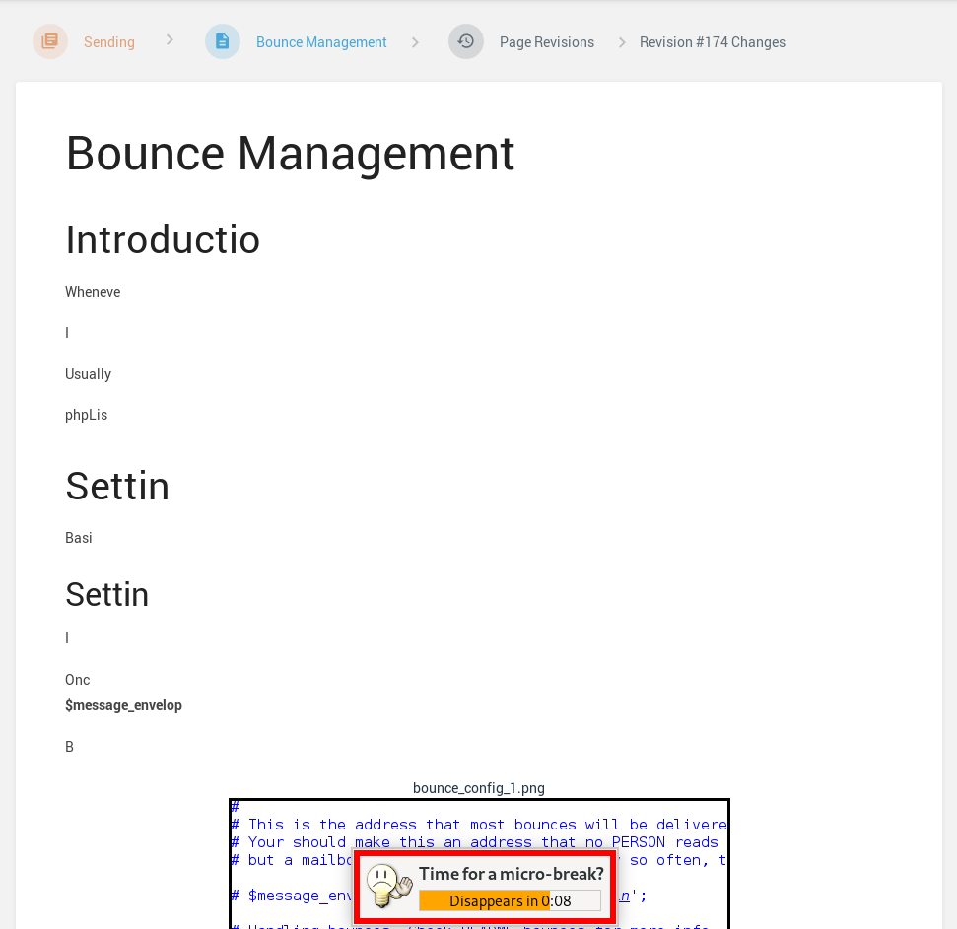This screenshot has width=957, height=929.
Task: Click the bounce_config_1.png caption
Action: pos(479,788)
